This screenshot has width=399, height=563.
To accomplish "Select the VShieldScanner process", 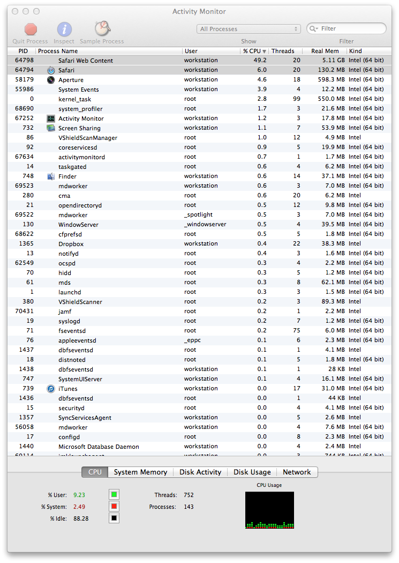I will pyautogui.click(x=199, y=301).
